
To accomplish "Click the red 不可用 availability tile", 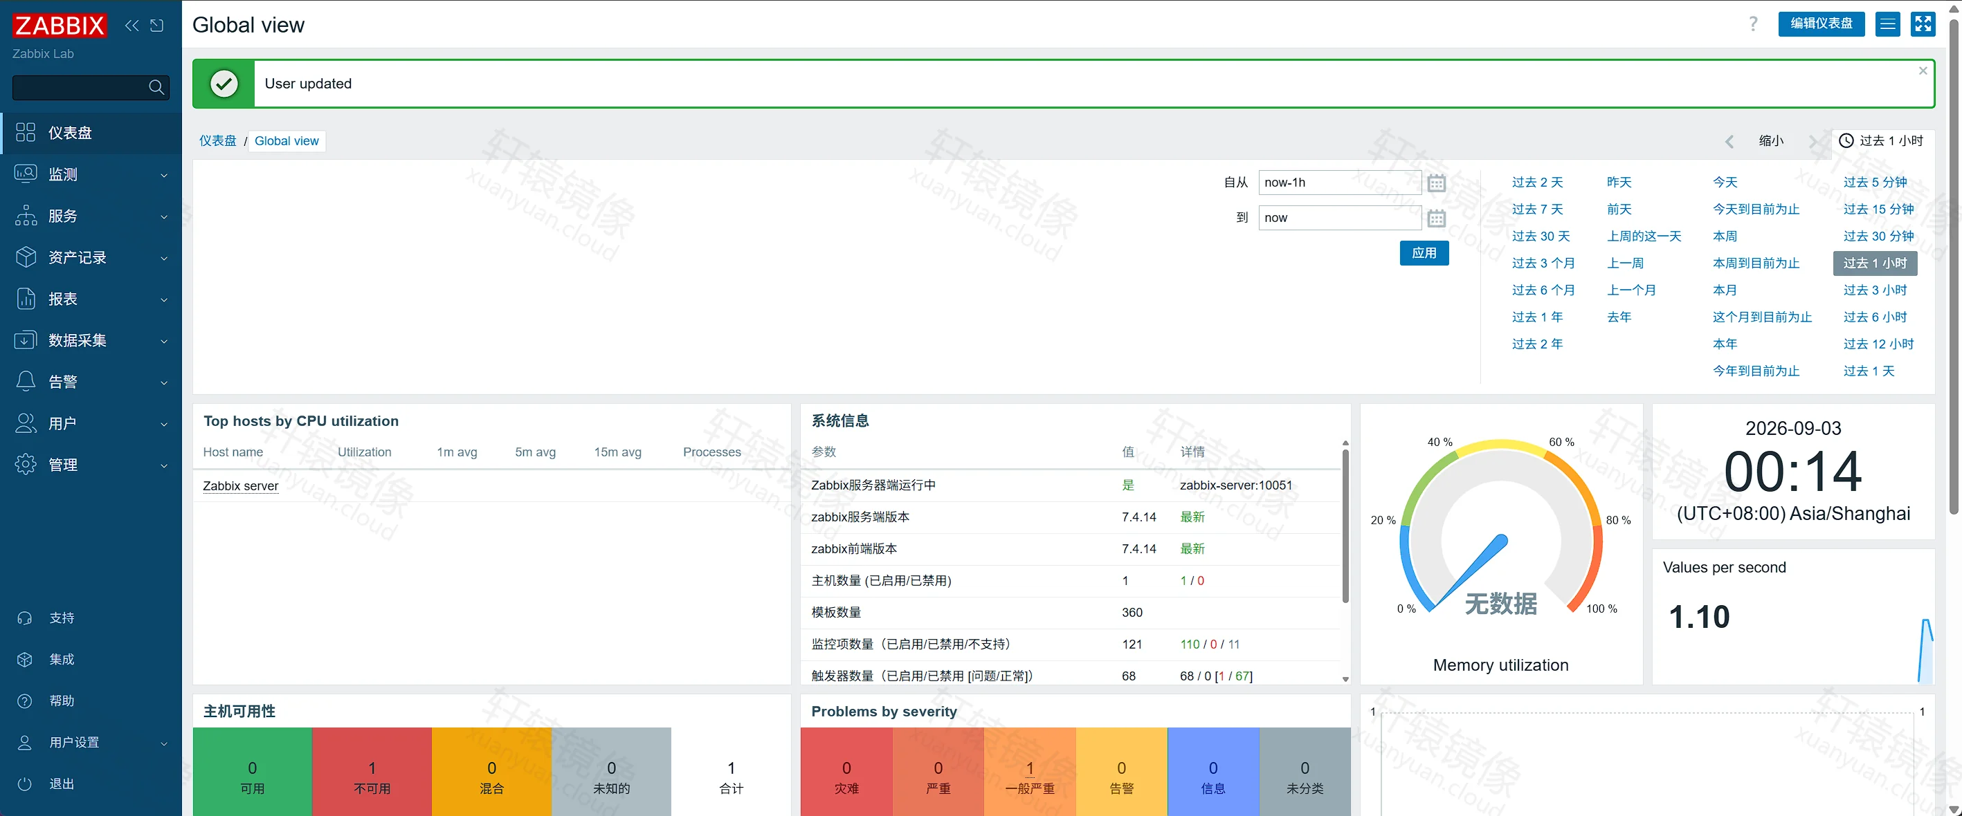I will click(372, 772).
